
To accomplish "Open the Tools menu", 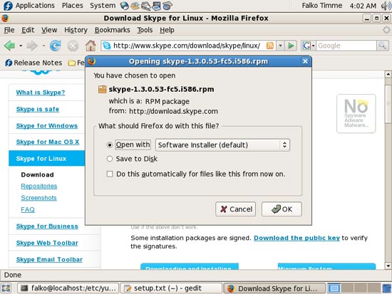I will pos(145,30).
